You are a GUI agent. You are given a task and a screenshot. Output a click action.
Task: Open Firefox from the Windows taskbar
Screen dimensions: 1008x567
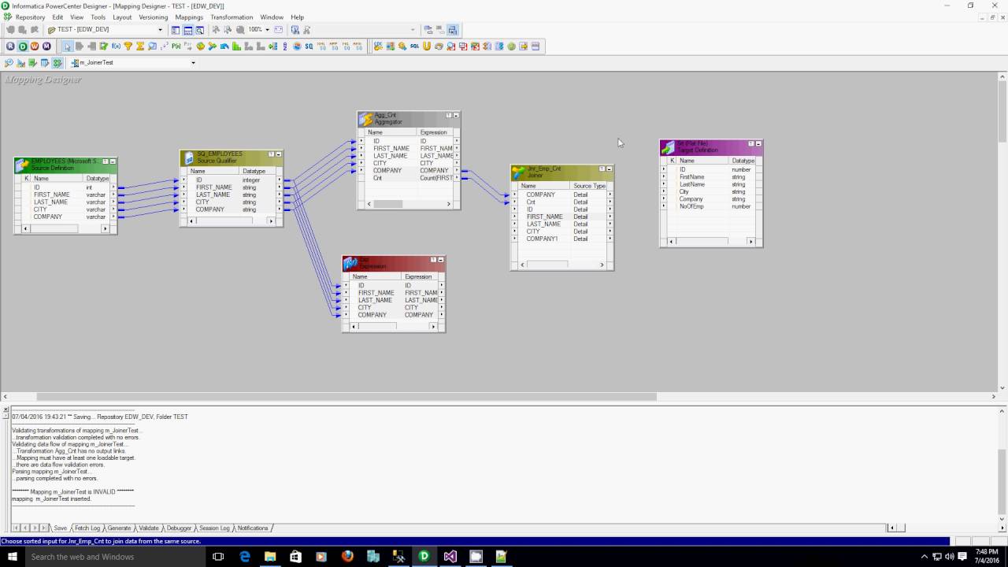[347, 556]
